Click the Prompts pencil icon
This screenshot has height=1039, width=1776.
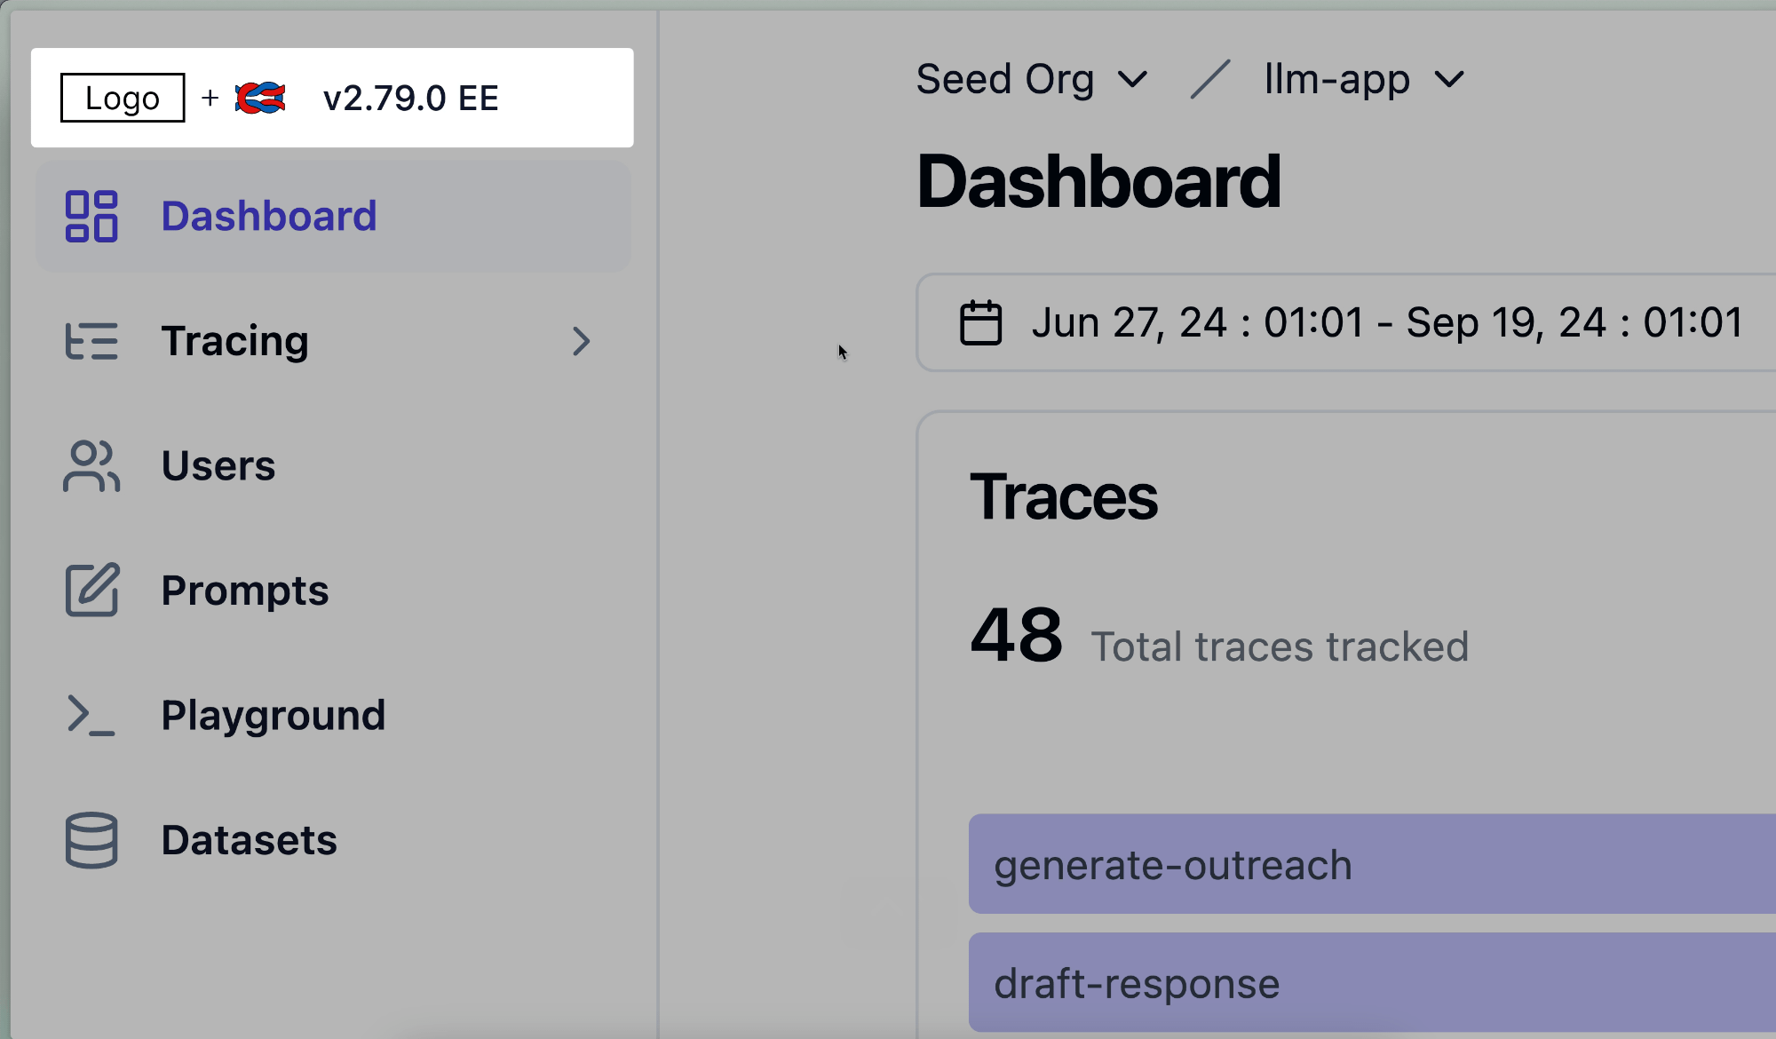(91, 591)
